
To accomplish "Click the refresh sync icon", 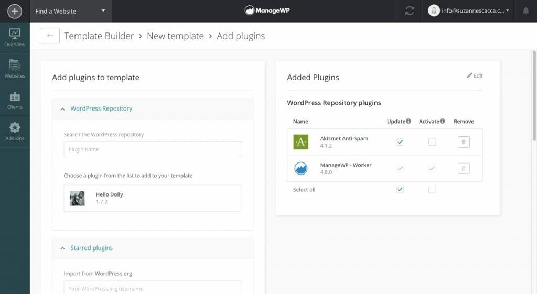I will tap(410, 11).
